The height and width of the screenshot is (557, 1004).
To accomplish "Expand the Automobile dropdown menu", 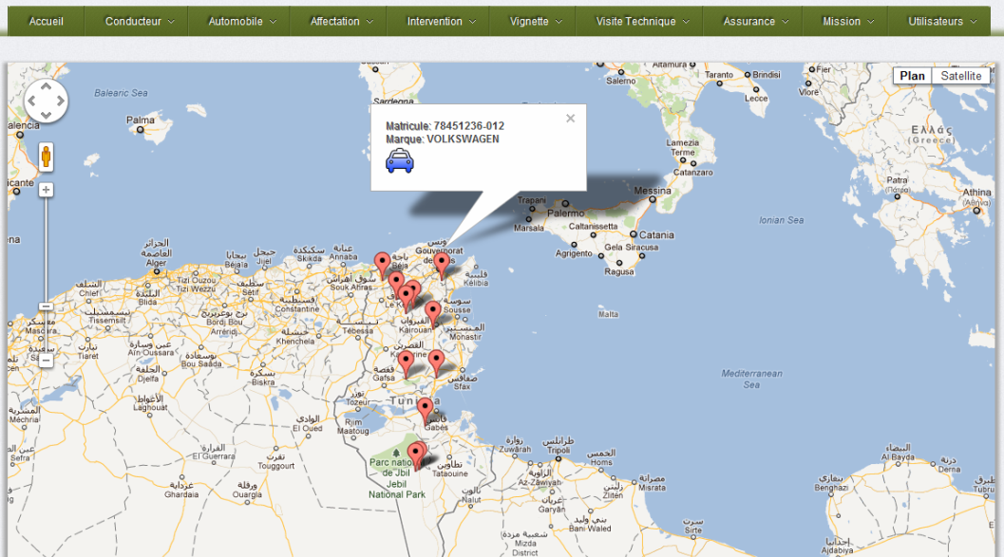I will (x=241, y=21).
